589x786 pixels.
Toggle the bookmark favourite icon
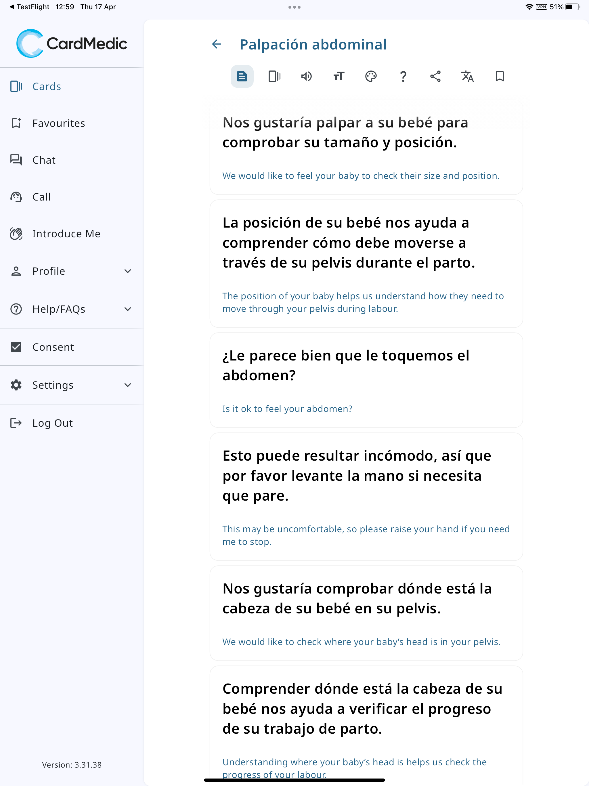[500, 77]
